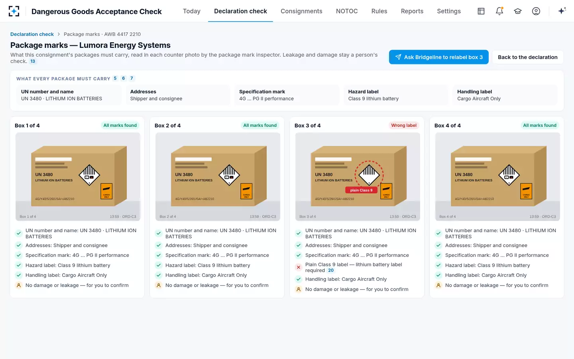
Task: Open the Box 4 of 4 photo
Action: pyautogui.click(x=497, y=177)
